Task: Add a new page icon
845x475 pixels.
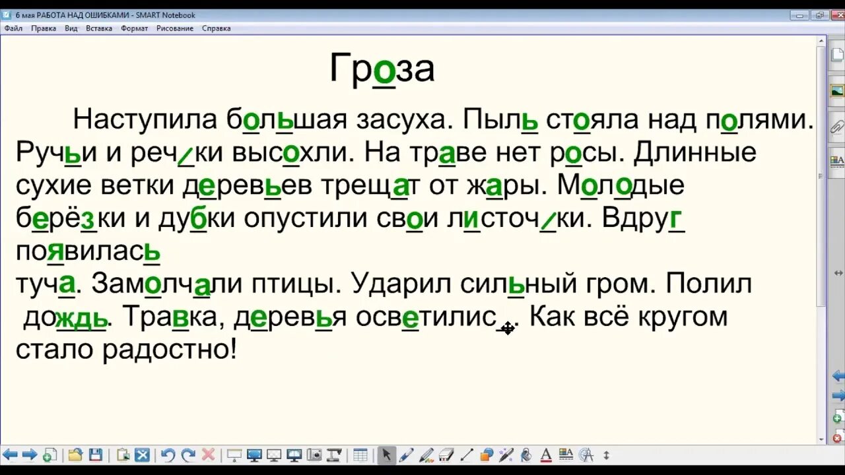Action: [50, 455]
